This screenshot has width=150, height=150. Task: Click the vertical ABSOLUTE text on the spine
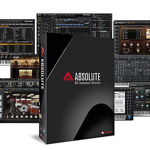(x=42, y=74)
